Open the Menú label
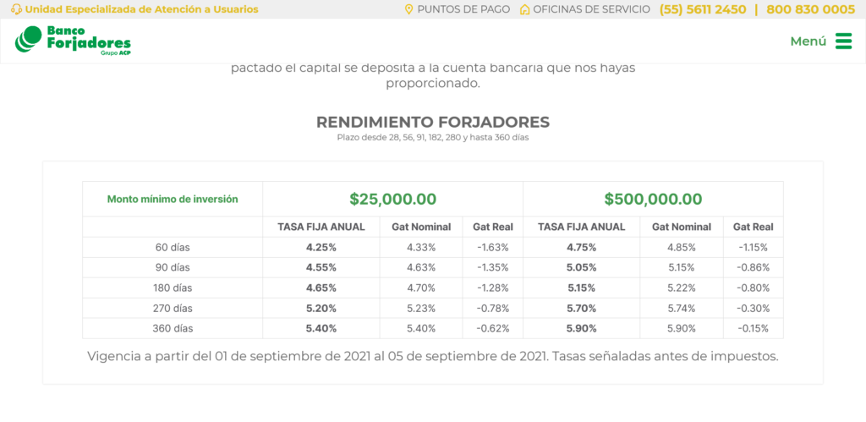This screenshot has height=422, width=866. click(808, 41)
